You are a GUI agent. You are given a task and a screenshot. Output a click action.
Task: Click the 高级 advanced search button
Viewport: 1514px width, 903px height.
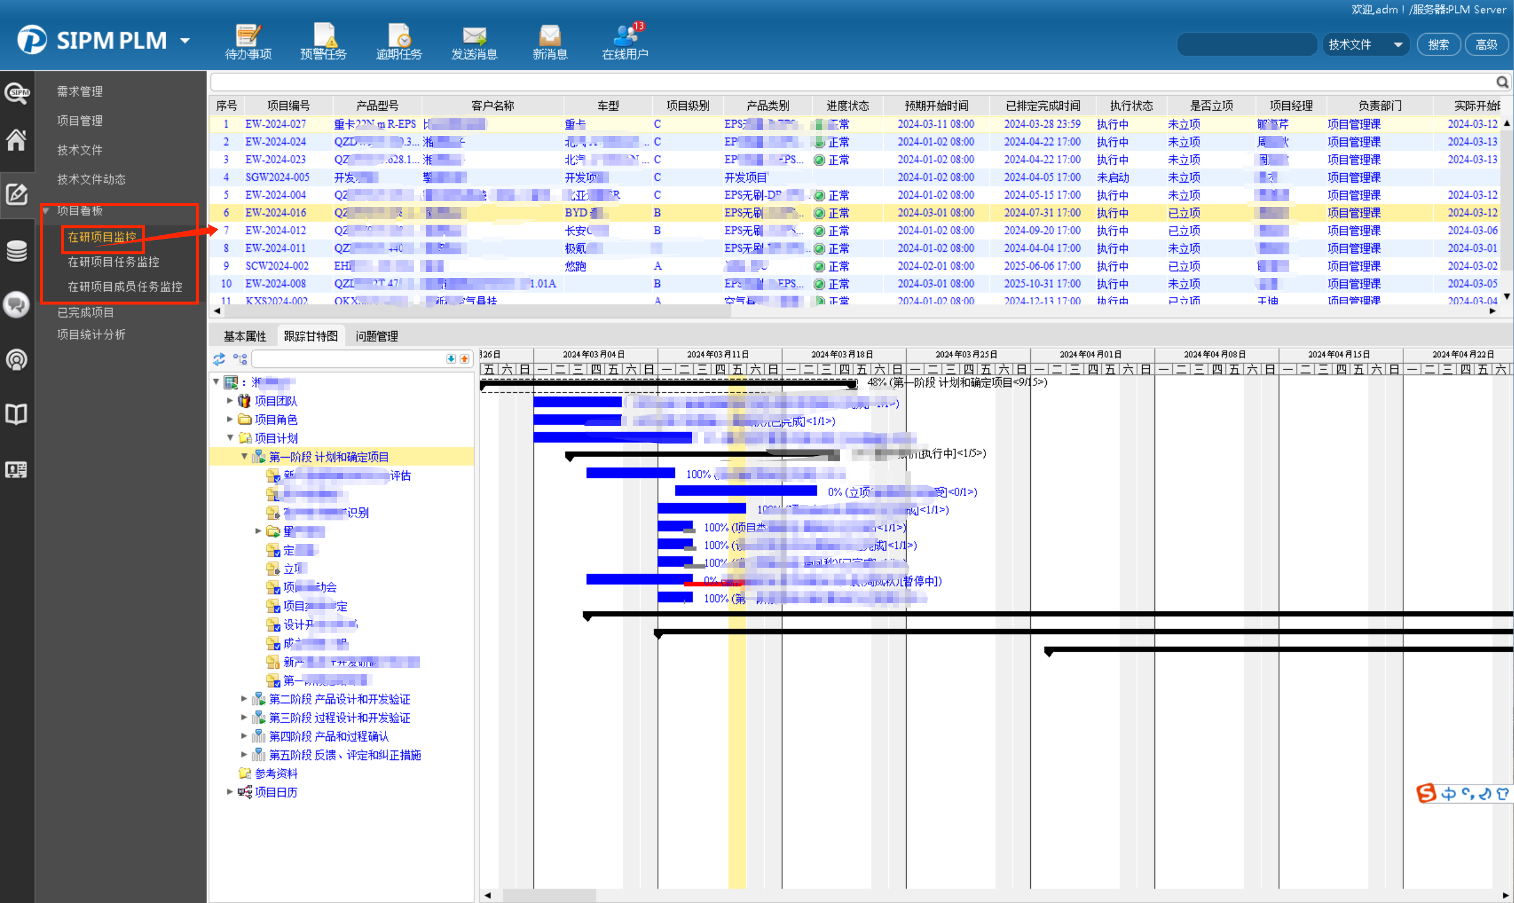(x=1486, y=44)
